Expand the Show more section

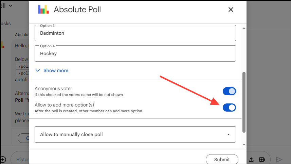click(x=52, y=70)
